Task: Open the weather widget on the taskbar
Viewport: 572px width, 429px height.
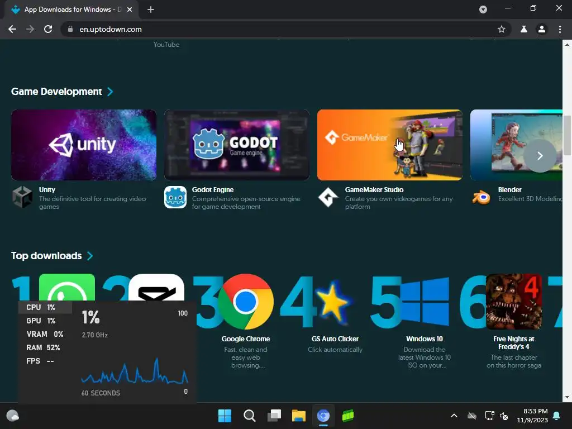Action: pyautogui.click(x=13, y=416)
